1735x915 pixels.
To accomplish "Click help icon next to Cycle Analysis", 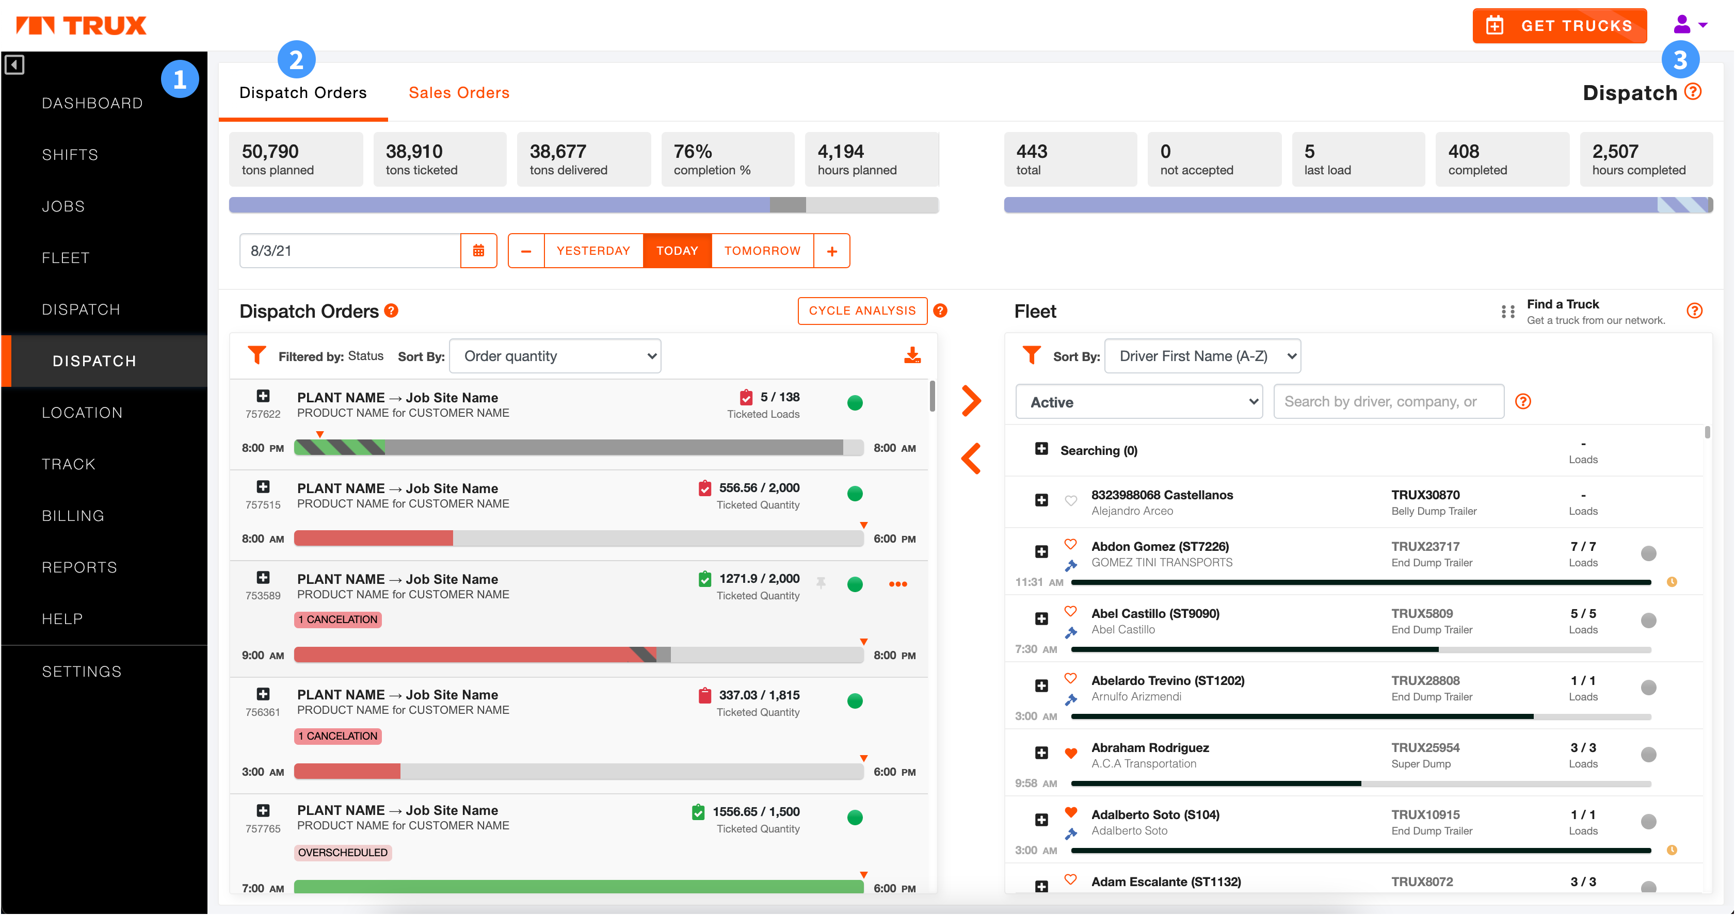I will click(940, 311).
